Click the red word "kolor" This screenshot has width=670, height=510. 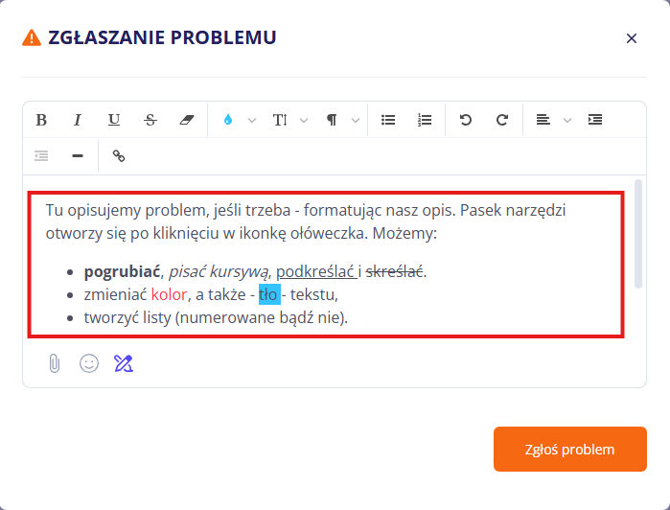(x=169, y=294)
